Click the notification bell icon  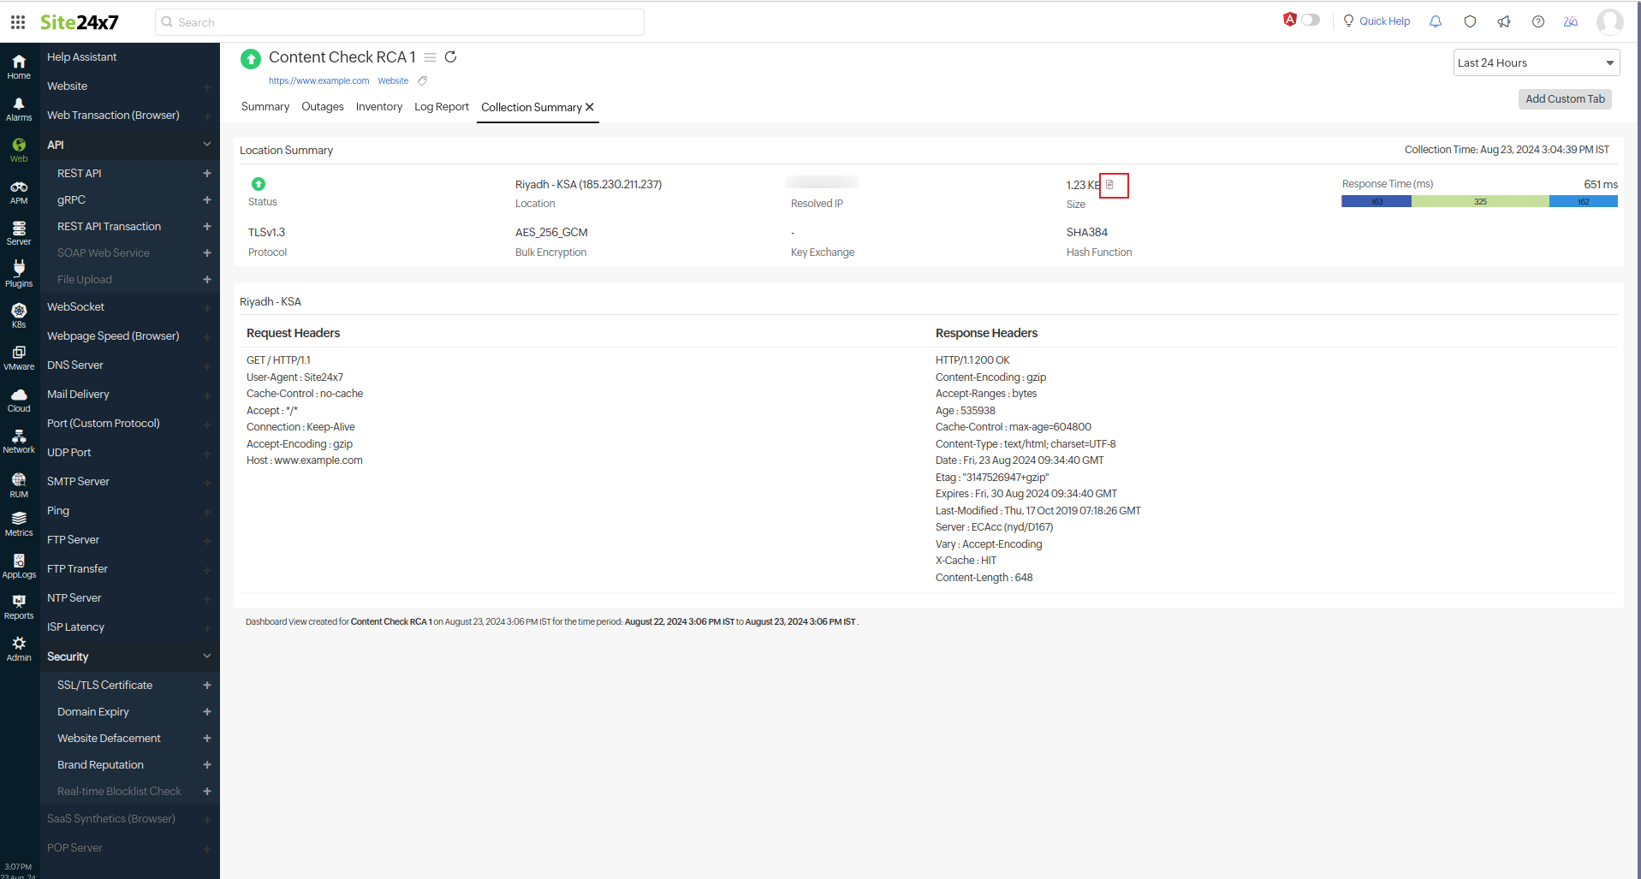pos(1436,21)
